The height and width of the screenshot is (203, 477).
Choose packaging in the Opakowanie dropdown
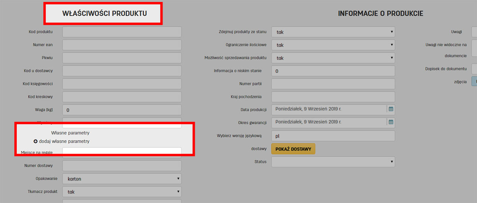(122, 179)
